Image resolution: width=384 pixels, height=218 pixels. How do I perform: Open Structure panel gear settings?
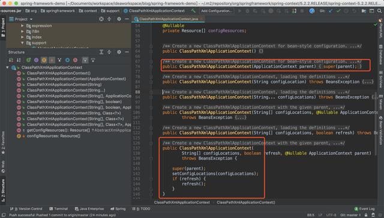(119, 52)
